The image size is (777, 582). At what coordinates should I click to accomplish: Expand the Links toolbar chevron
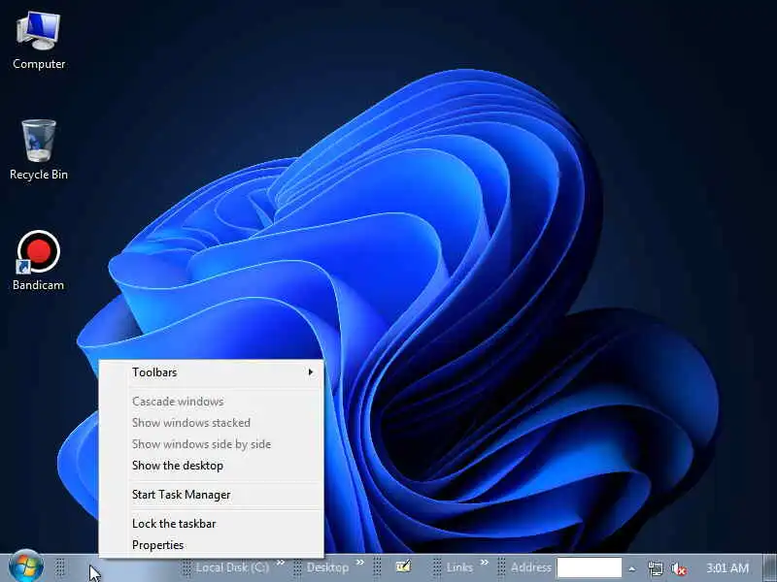(484, 563)
